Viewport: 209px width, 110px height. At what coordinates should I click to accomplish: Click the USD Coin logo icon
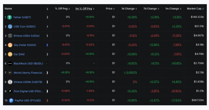point(10,26)
